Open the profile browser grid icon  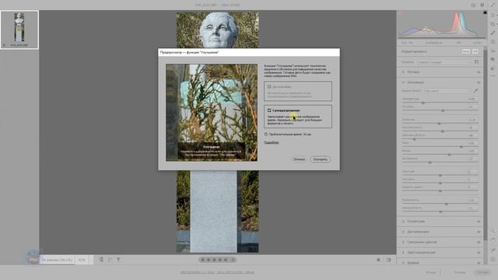pos(476,62)
